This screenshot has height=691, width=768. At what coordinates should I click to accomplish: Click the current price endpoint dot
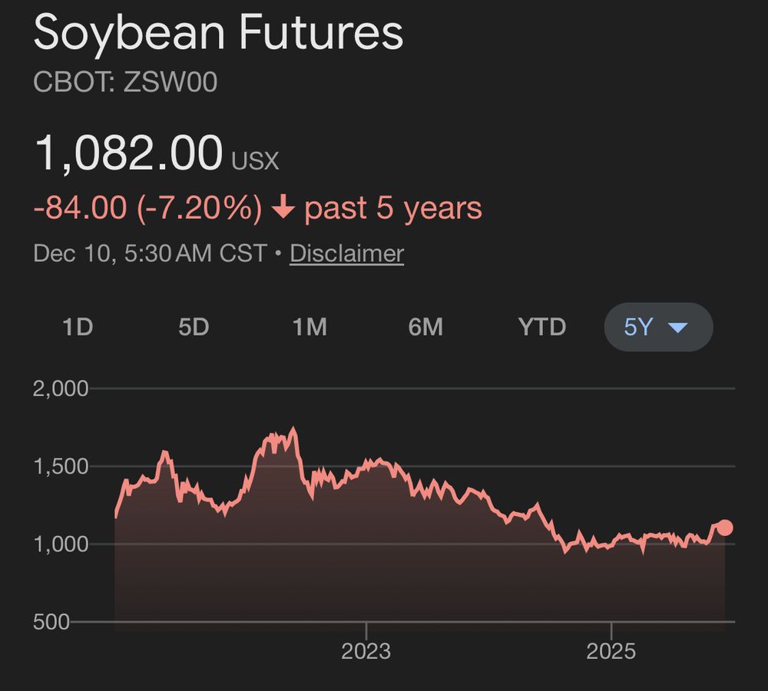724,527
